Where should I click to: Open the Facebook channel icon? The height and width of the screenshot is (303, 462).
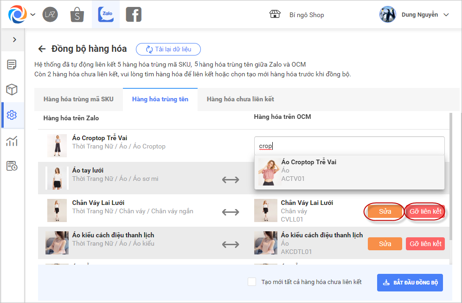134,15
